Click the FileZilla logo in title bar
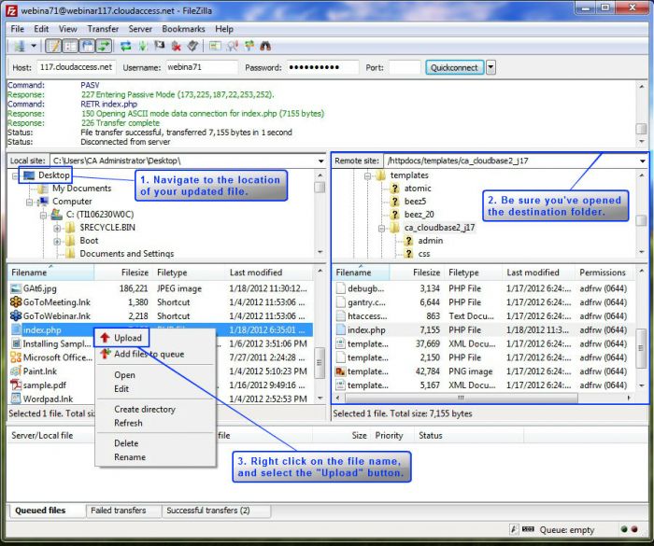This screenshot has height=546, width=654. pyautogui.click(x=11, y=10)
